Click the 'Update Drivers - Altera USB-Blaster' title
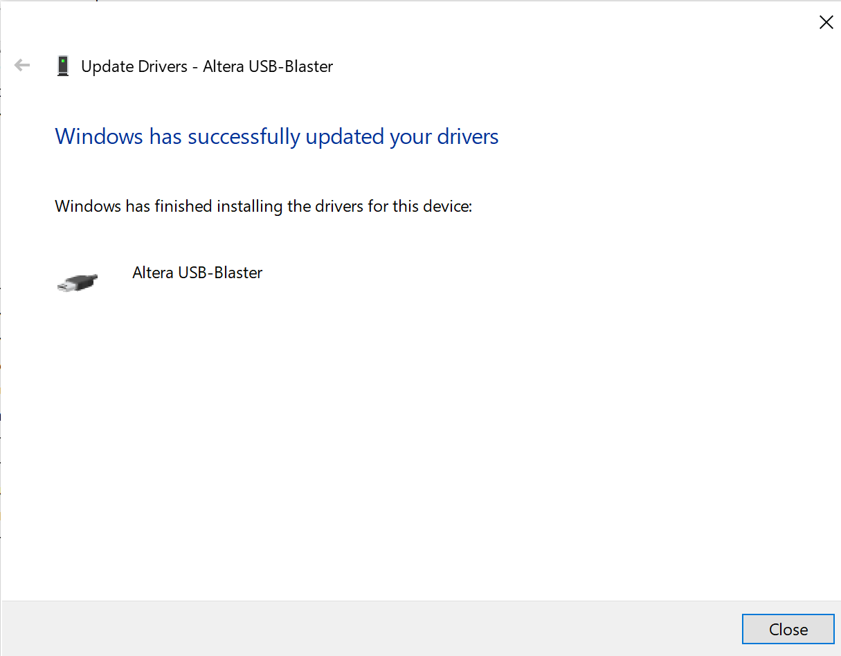This screenshot has height=656, width=841. tap(207, 66)
